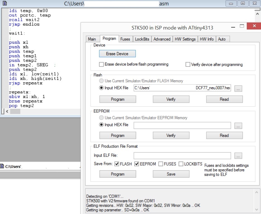This screenshot has height=214, width=261.
Task: Click Save in the ELF Production File Format section
Action: [171, 174]
